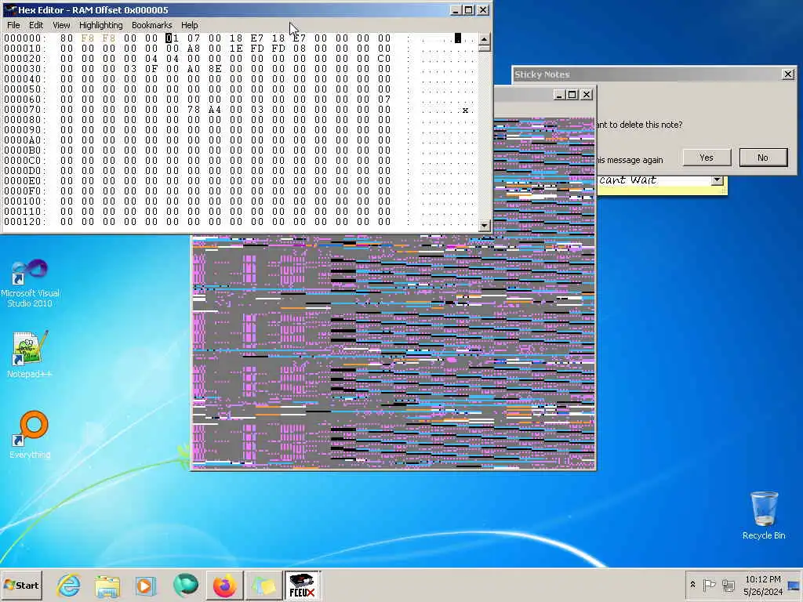Open the Highlighting menu

101,25
